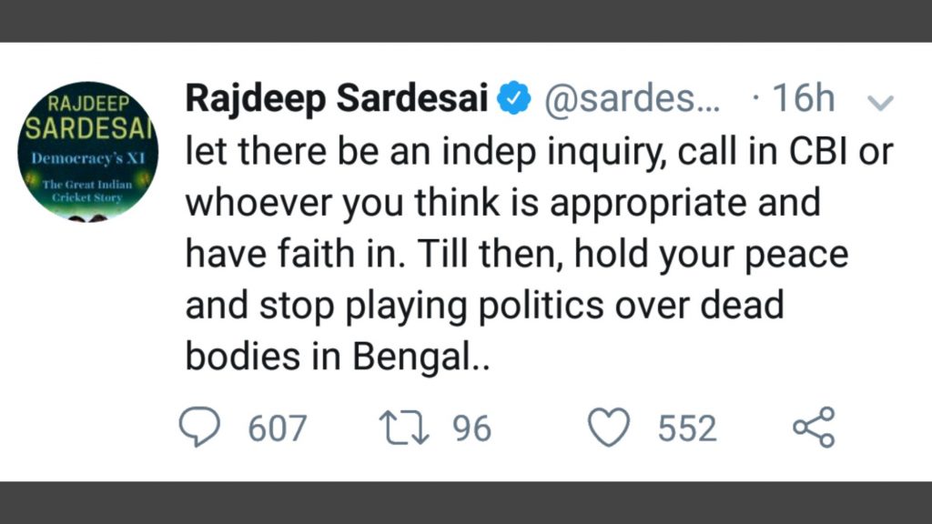Retweet this post using the retweet icon
932x524 pixels.
point(406,428)
